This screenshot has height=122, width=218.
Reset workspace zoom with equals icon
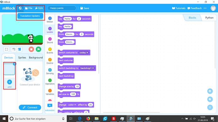[x=210, y=108]
